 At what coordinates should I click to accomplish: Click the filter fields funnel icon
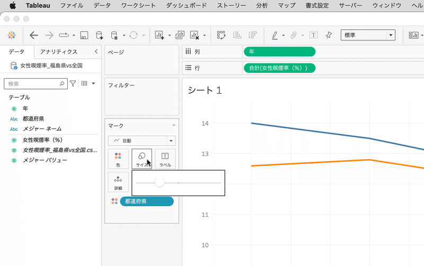[73, 84]
